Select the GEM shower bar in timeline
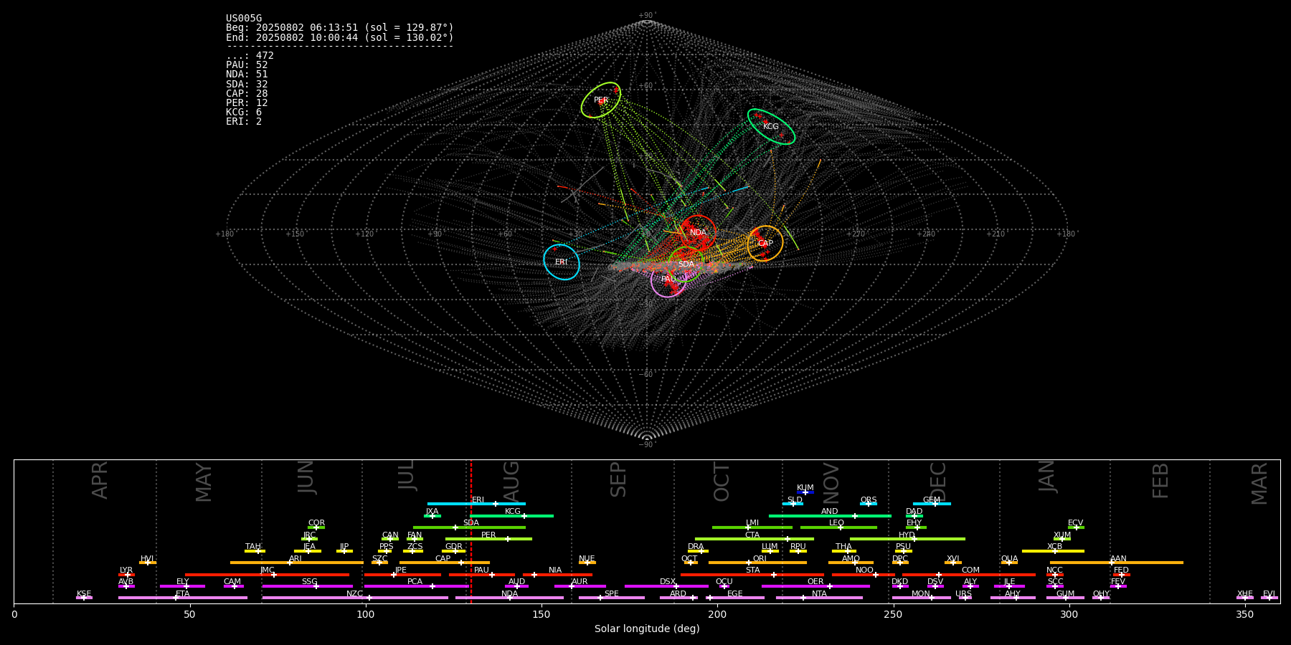This screenshot has height=645, width=1291. 932,504
